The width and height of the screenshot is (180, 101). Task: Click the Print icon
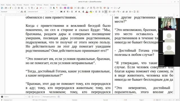tap(19, 8)
